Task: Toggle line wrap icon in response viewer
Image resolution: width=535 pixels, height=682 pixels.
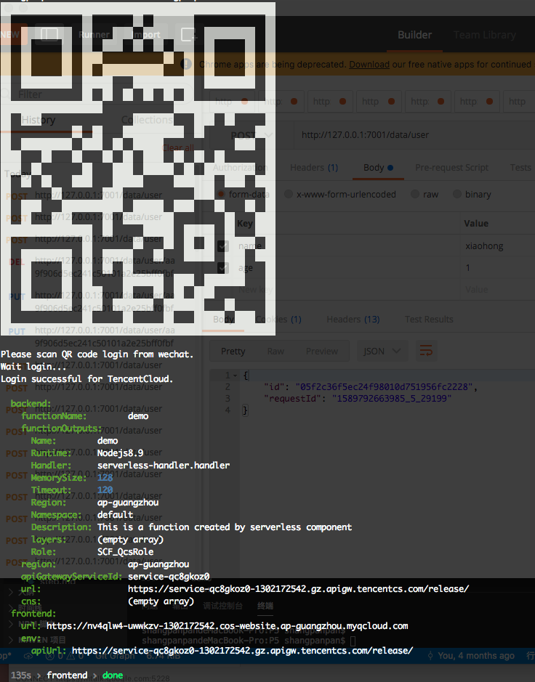Action: pyautogui.click(x=426, y=351)
